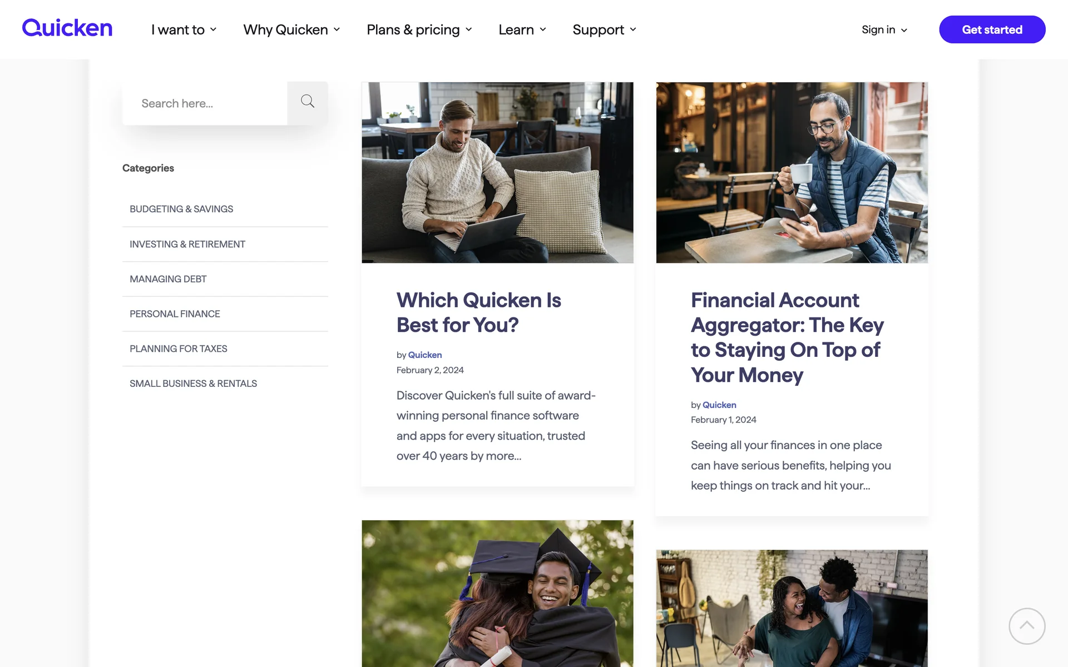Open the Why Quicken dropdown
This screenshot has width=1068, height=667.
[x=291, y=29]
